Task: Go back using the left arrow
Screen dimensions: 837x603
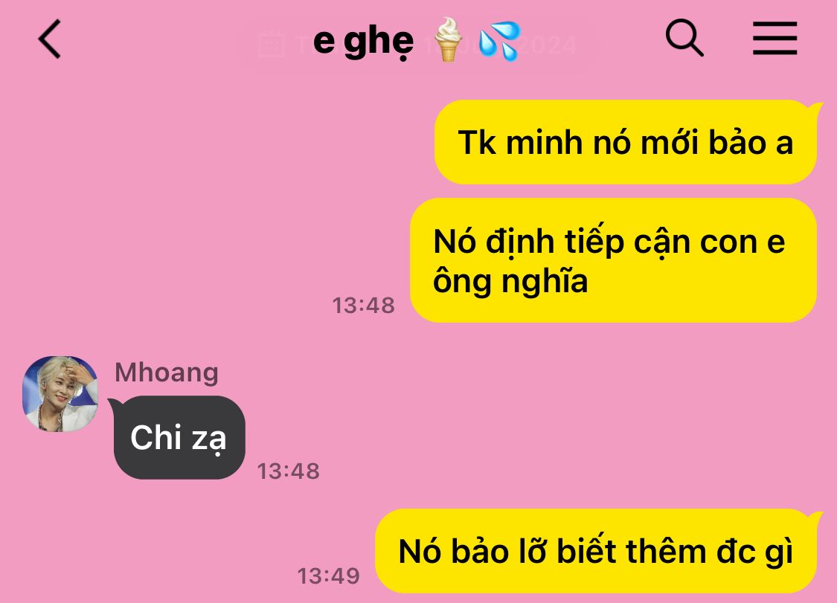Action: tap(50, 39)
